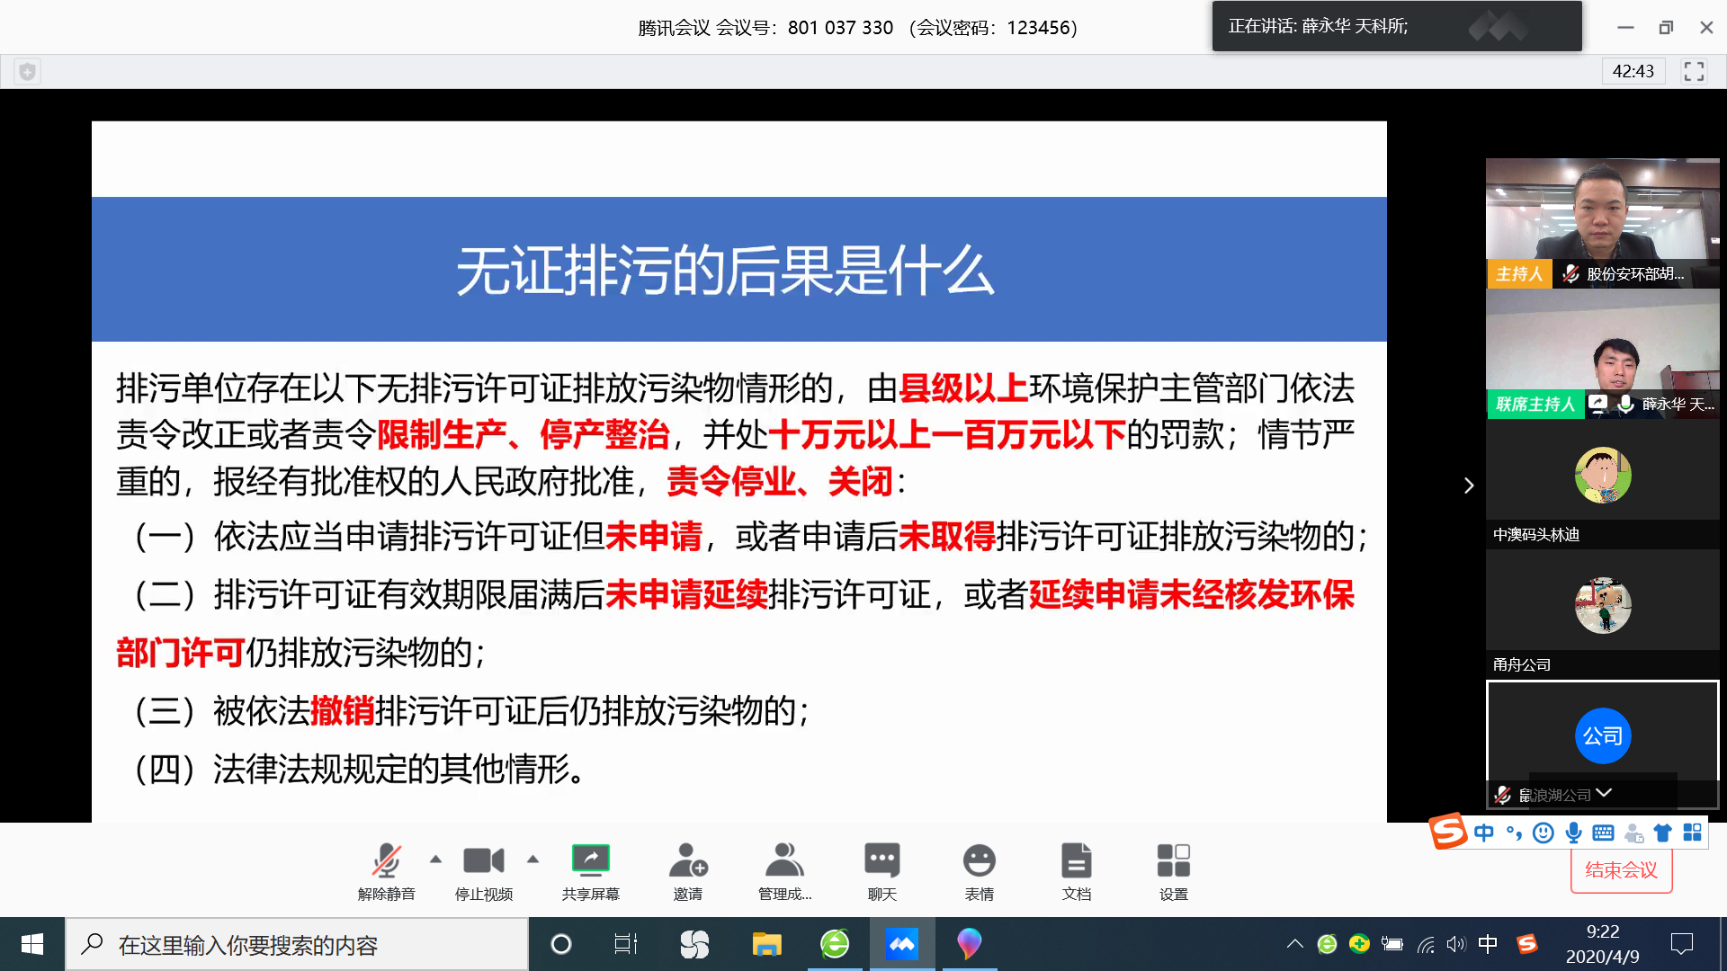The height and width of the screenshot is (971, 1727).
Task: Click Windows search box on taskbar
Action: tap(297, 945)
